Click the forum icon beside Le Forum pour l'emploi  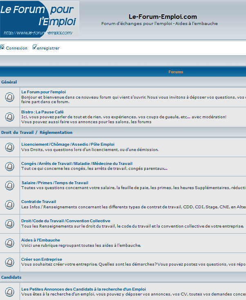tap(9, 97)
